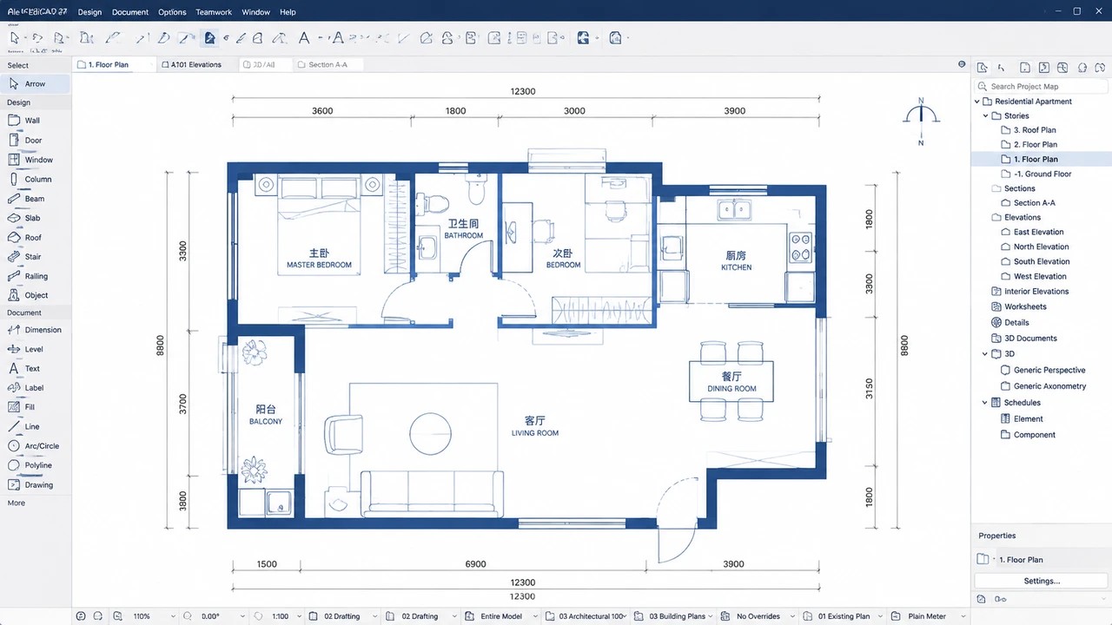Select the Fill tool
The width and height of the screenshot is (1112, 625).
[x=35, y=407]
